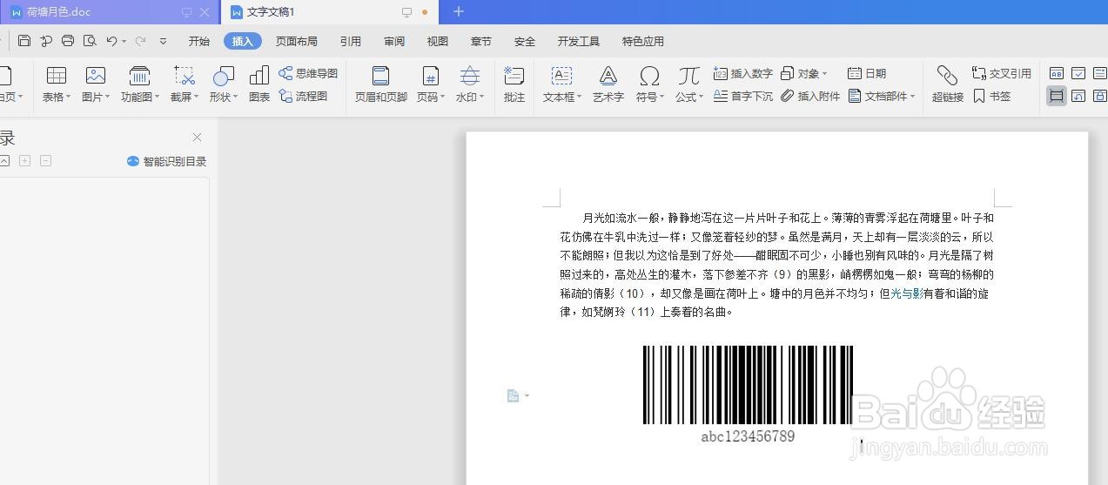Click the lock form protection icon
Image resolution: width=1108 pixels, height=485 pixels.
pos(1100,96)
